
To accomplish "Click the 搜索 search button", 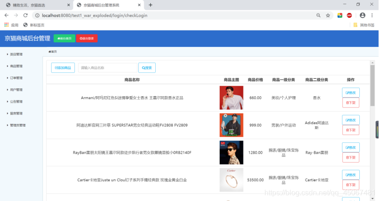I will 147,68.
